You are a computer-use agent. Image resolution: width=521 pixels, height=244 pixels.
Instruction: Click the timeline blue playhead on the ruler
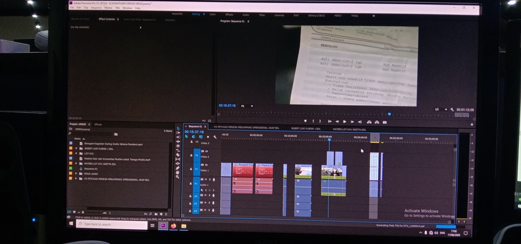[x=329, y=140]
